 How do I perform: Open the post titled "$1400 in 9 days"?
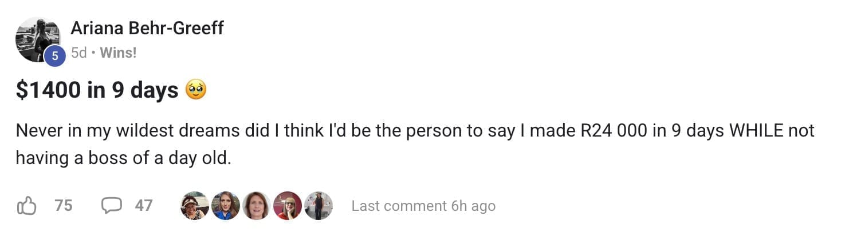click(x=97, y=90)
